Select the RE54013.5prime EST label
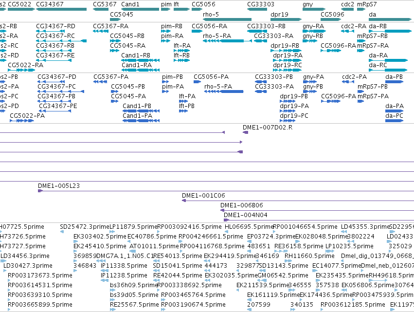The width and height of the screenshot is (414, 312). pos(178,256)
